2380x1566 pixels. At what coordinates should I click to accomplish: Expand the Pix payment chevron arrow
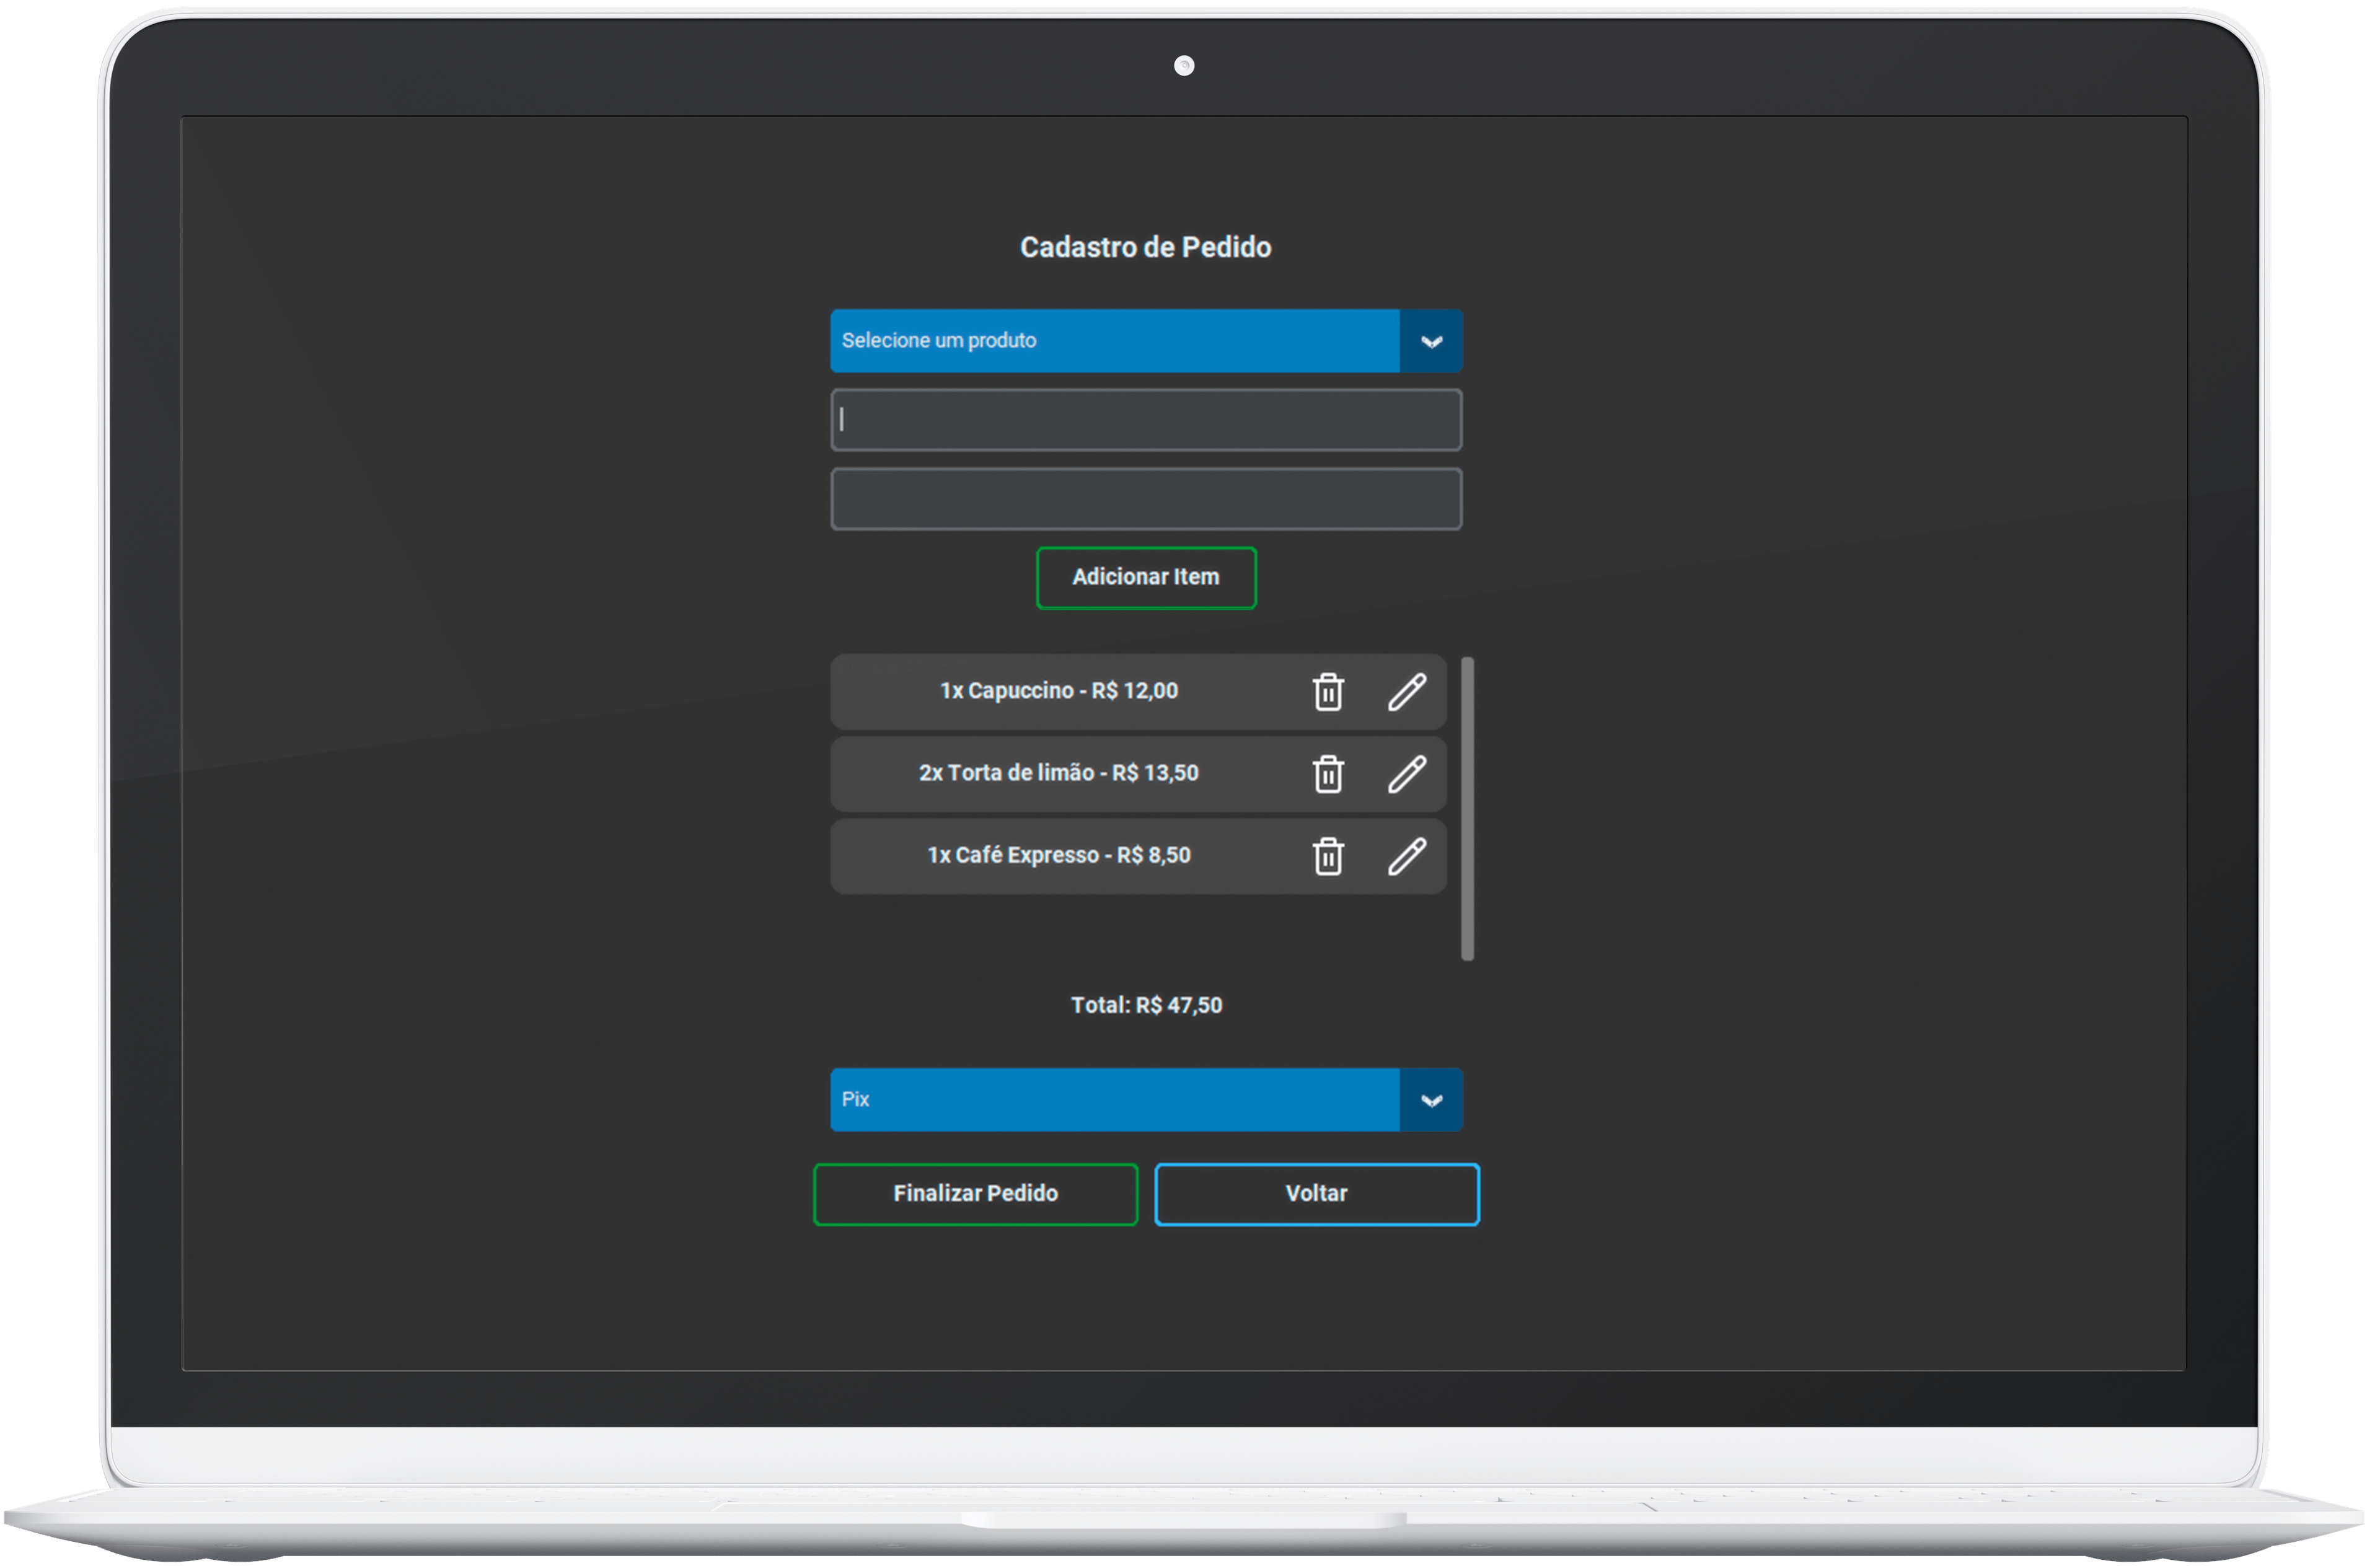pyautogui.click(x=1431, y=1100)
